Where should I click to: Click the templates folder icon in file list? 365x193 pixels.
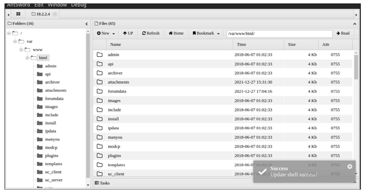pyautogui.click(x=100, y=165)
